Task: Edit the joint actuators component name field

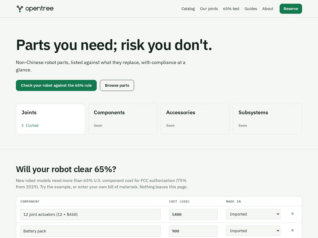Action: click(x=90, y=214)
